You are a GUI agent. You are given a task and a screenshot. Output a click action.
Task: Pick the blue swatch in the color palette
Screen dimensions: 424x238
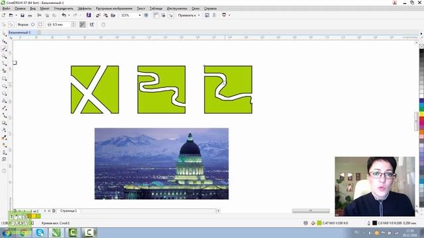click(421, 101)
